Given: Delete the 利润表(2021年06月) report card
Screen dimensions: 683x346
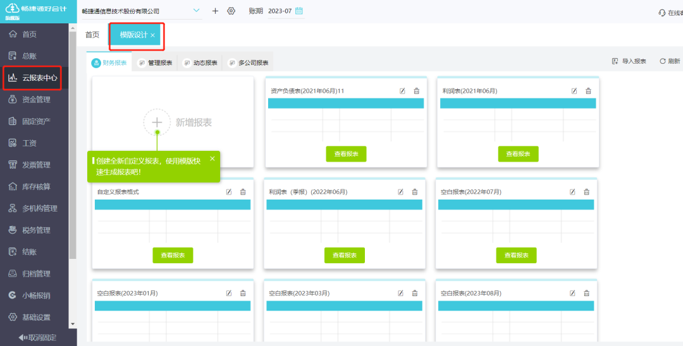Looking at the screenshot, I should pyautogui.click(x=589, y=91).
